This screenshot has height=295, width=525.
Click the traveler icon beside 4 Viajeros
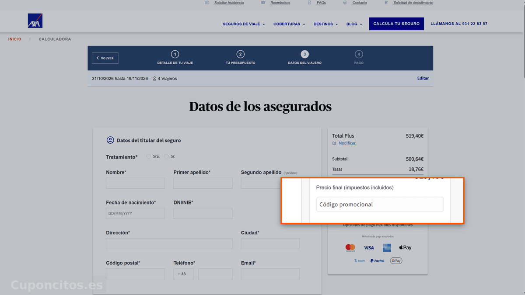(x=154, y=79)
